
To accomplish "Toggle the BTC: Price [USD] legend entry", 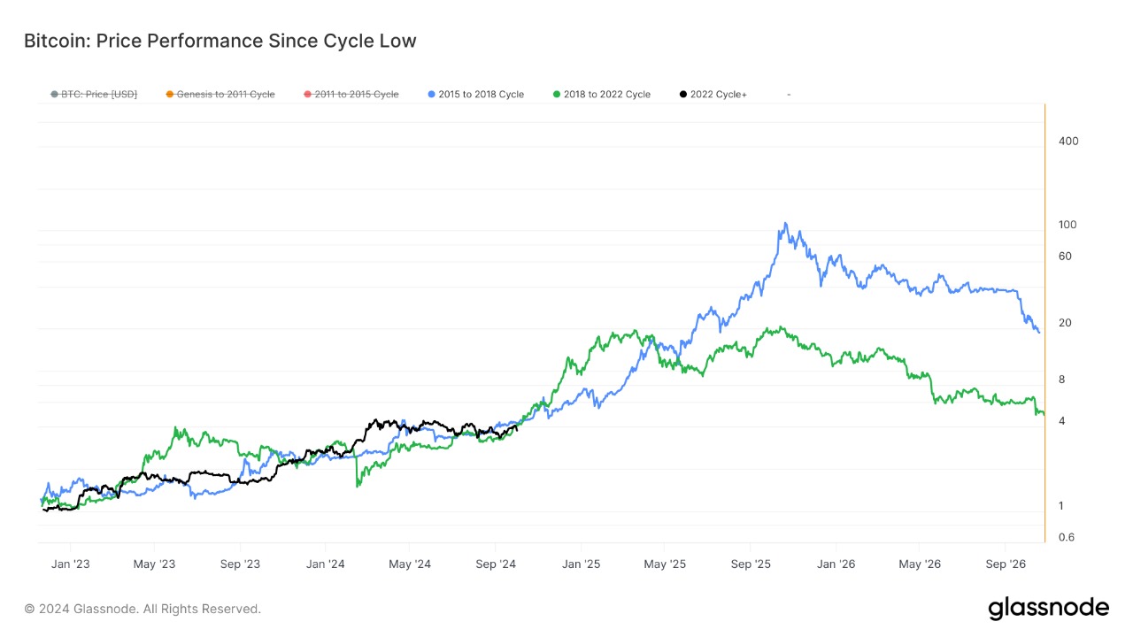I will point(94,94).
